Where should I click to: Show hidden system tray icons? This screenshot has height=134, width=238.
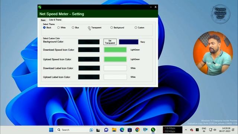pos(186,130)
